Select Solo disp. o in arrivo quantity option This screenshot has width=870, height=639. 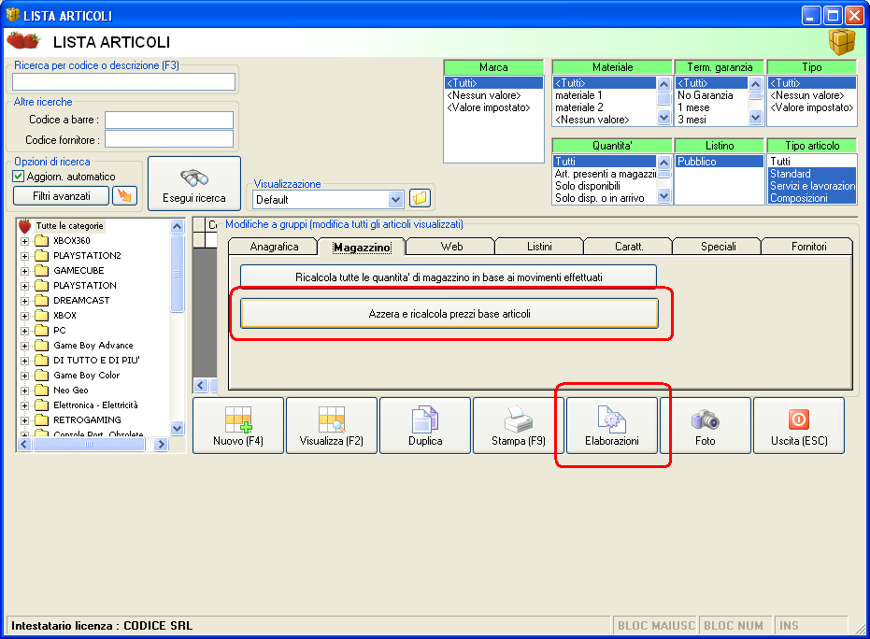(605, 198)
